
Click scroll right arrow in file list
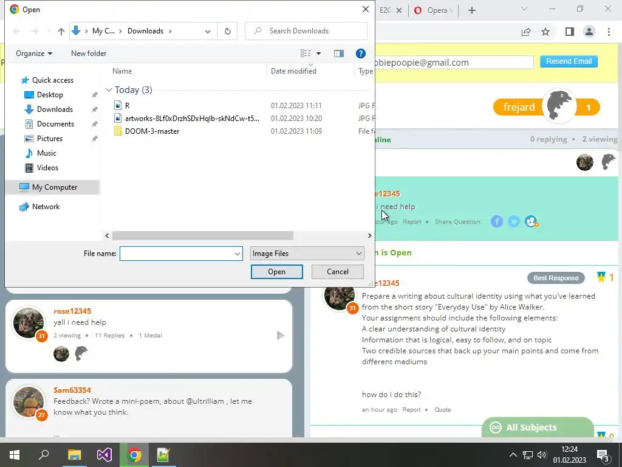[x=370, y=235]
